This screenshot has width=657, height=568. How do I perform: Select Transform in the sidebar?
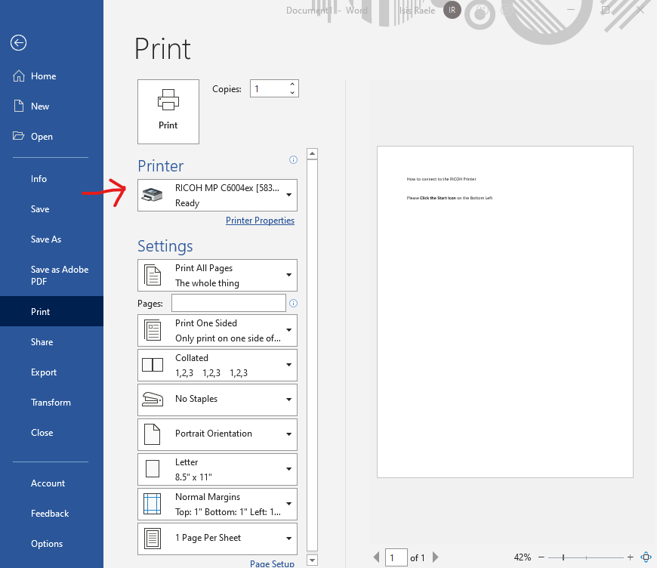51,403
